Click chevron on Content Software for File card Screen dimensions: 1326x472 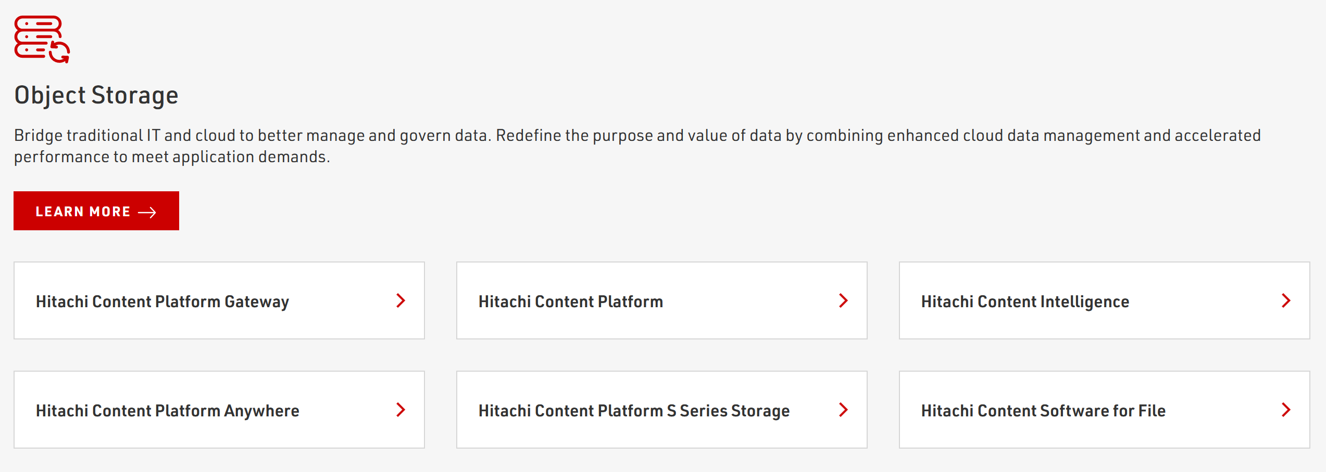(1286, 410)
